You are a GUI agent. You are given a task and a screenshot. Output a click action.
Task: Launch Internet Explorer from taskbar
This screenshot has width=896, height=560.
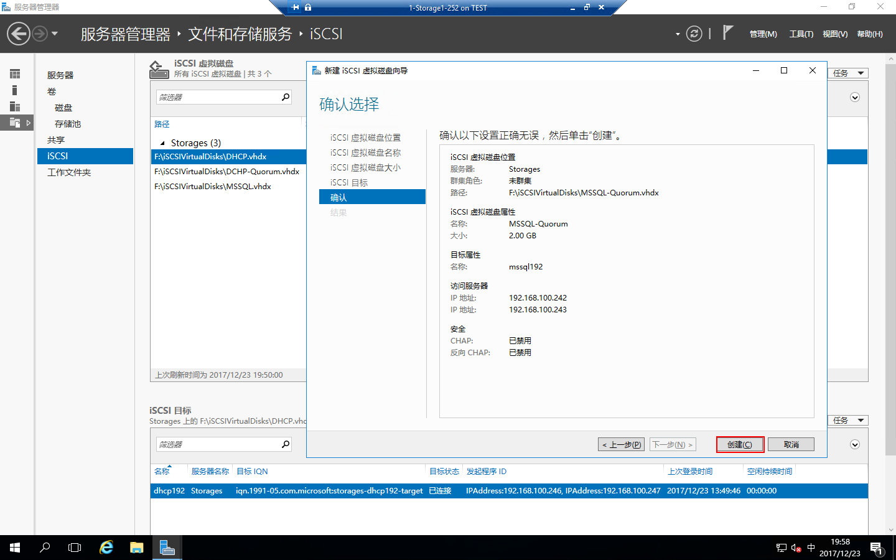coord(106,548)
